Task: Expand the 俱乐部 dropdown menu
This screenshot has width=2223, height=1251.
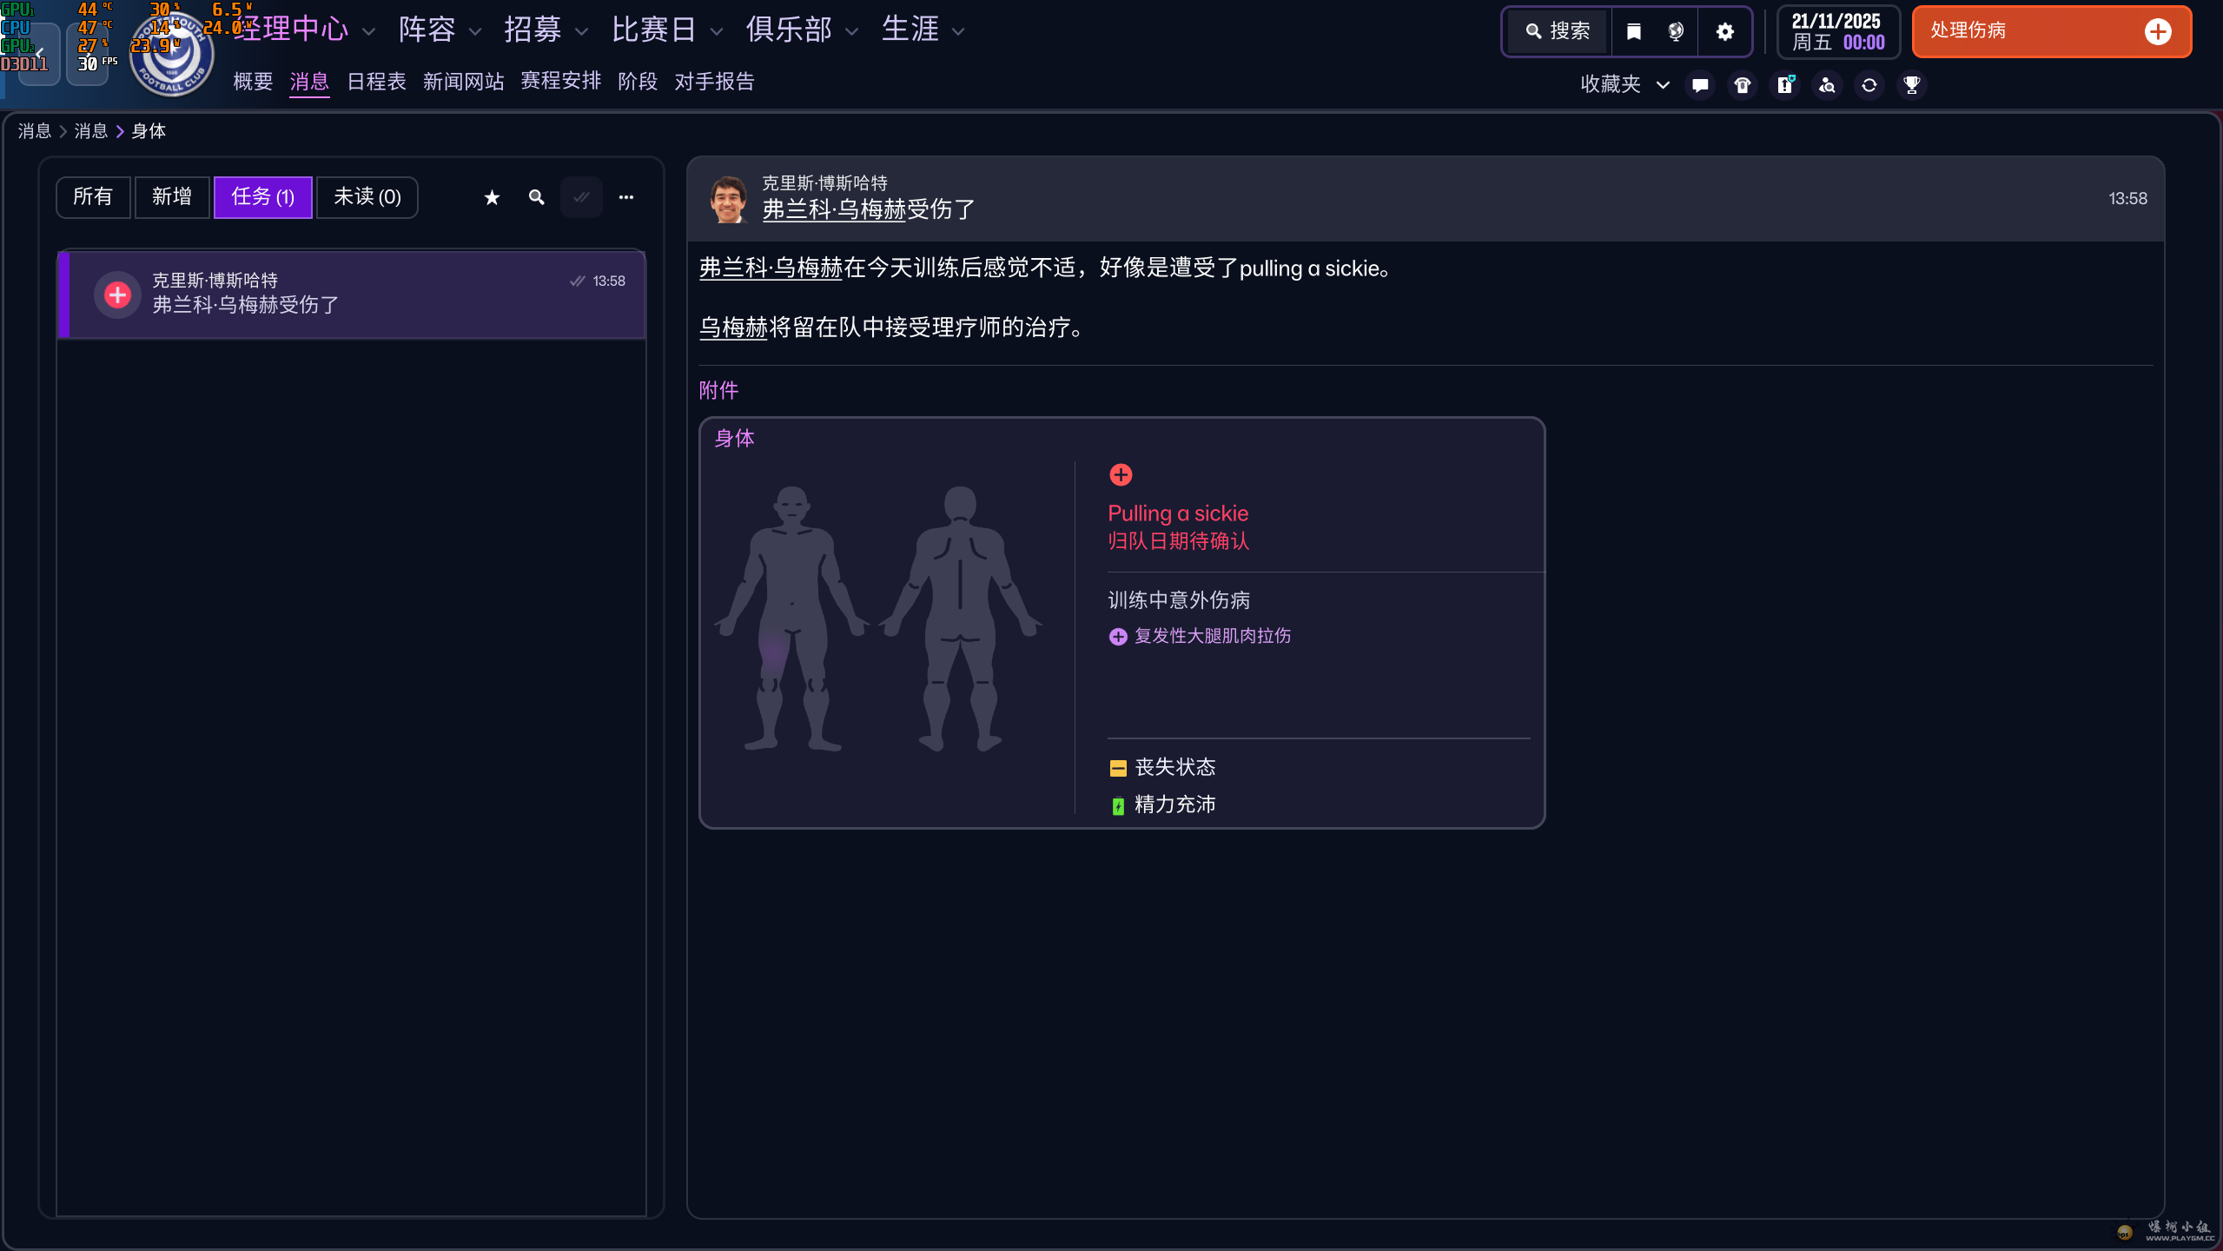Action: point(801,30)
